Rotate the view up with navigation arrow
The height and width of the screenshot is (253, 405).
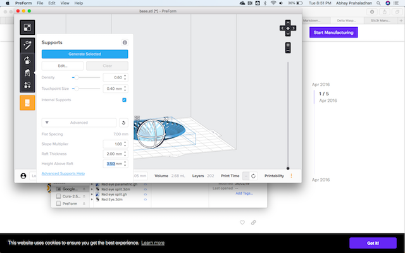tap(288, 22)
